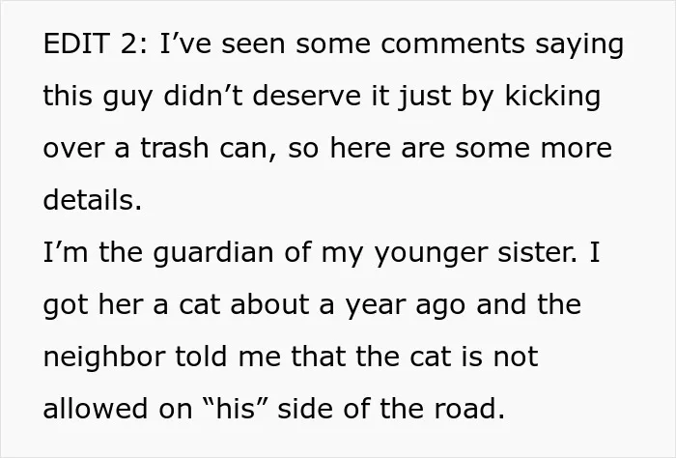This screenshot has width=676, height=458.
Task: Click the word "guy"
Action: point(127,98)
